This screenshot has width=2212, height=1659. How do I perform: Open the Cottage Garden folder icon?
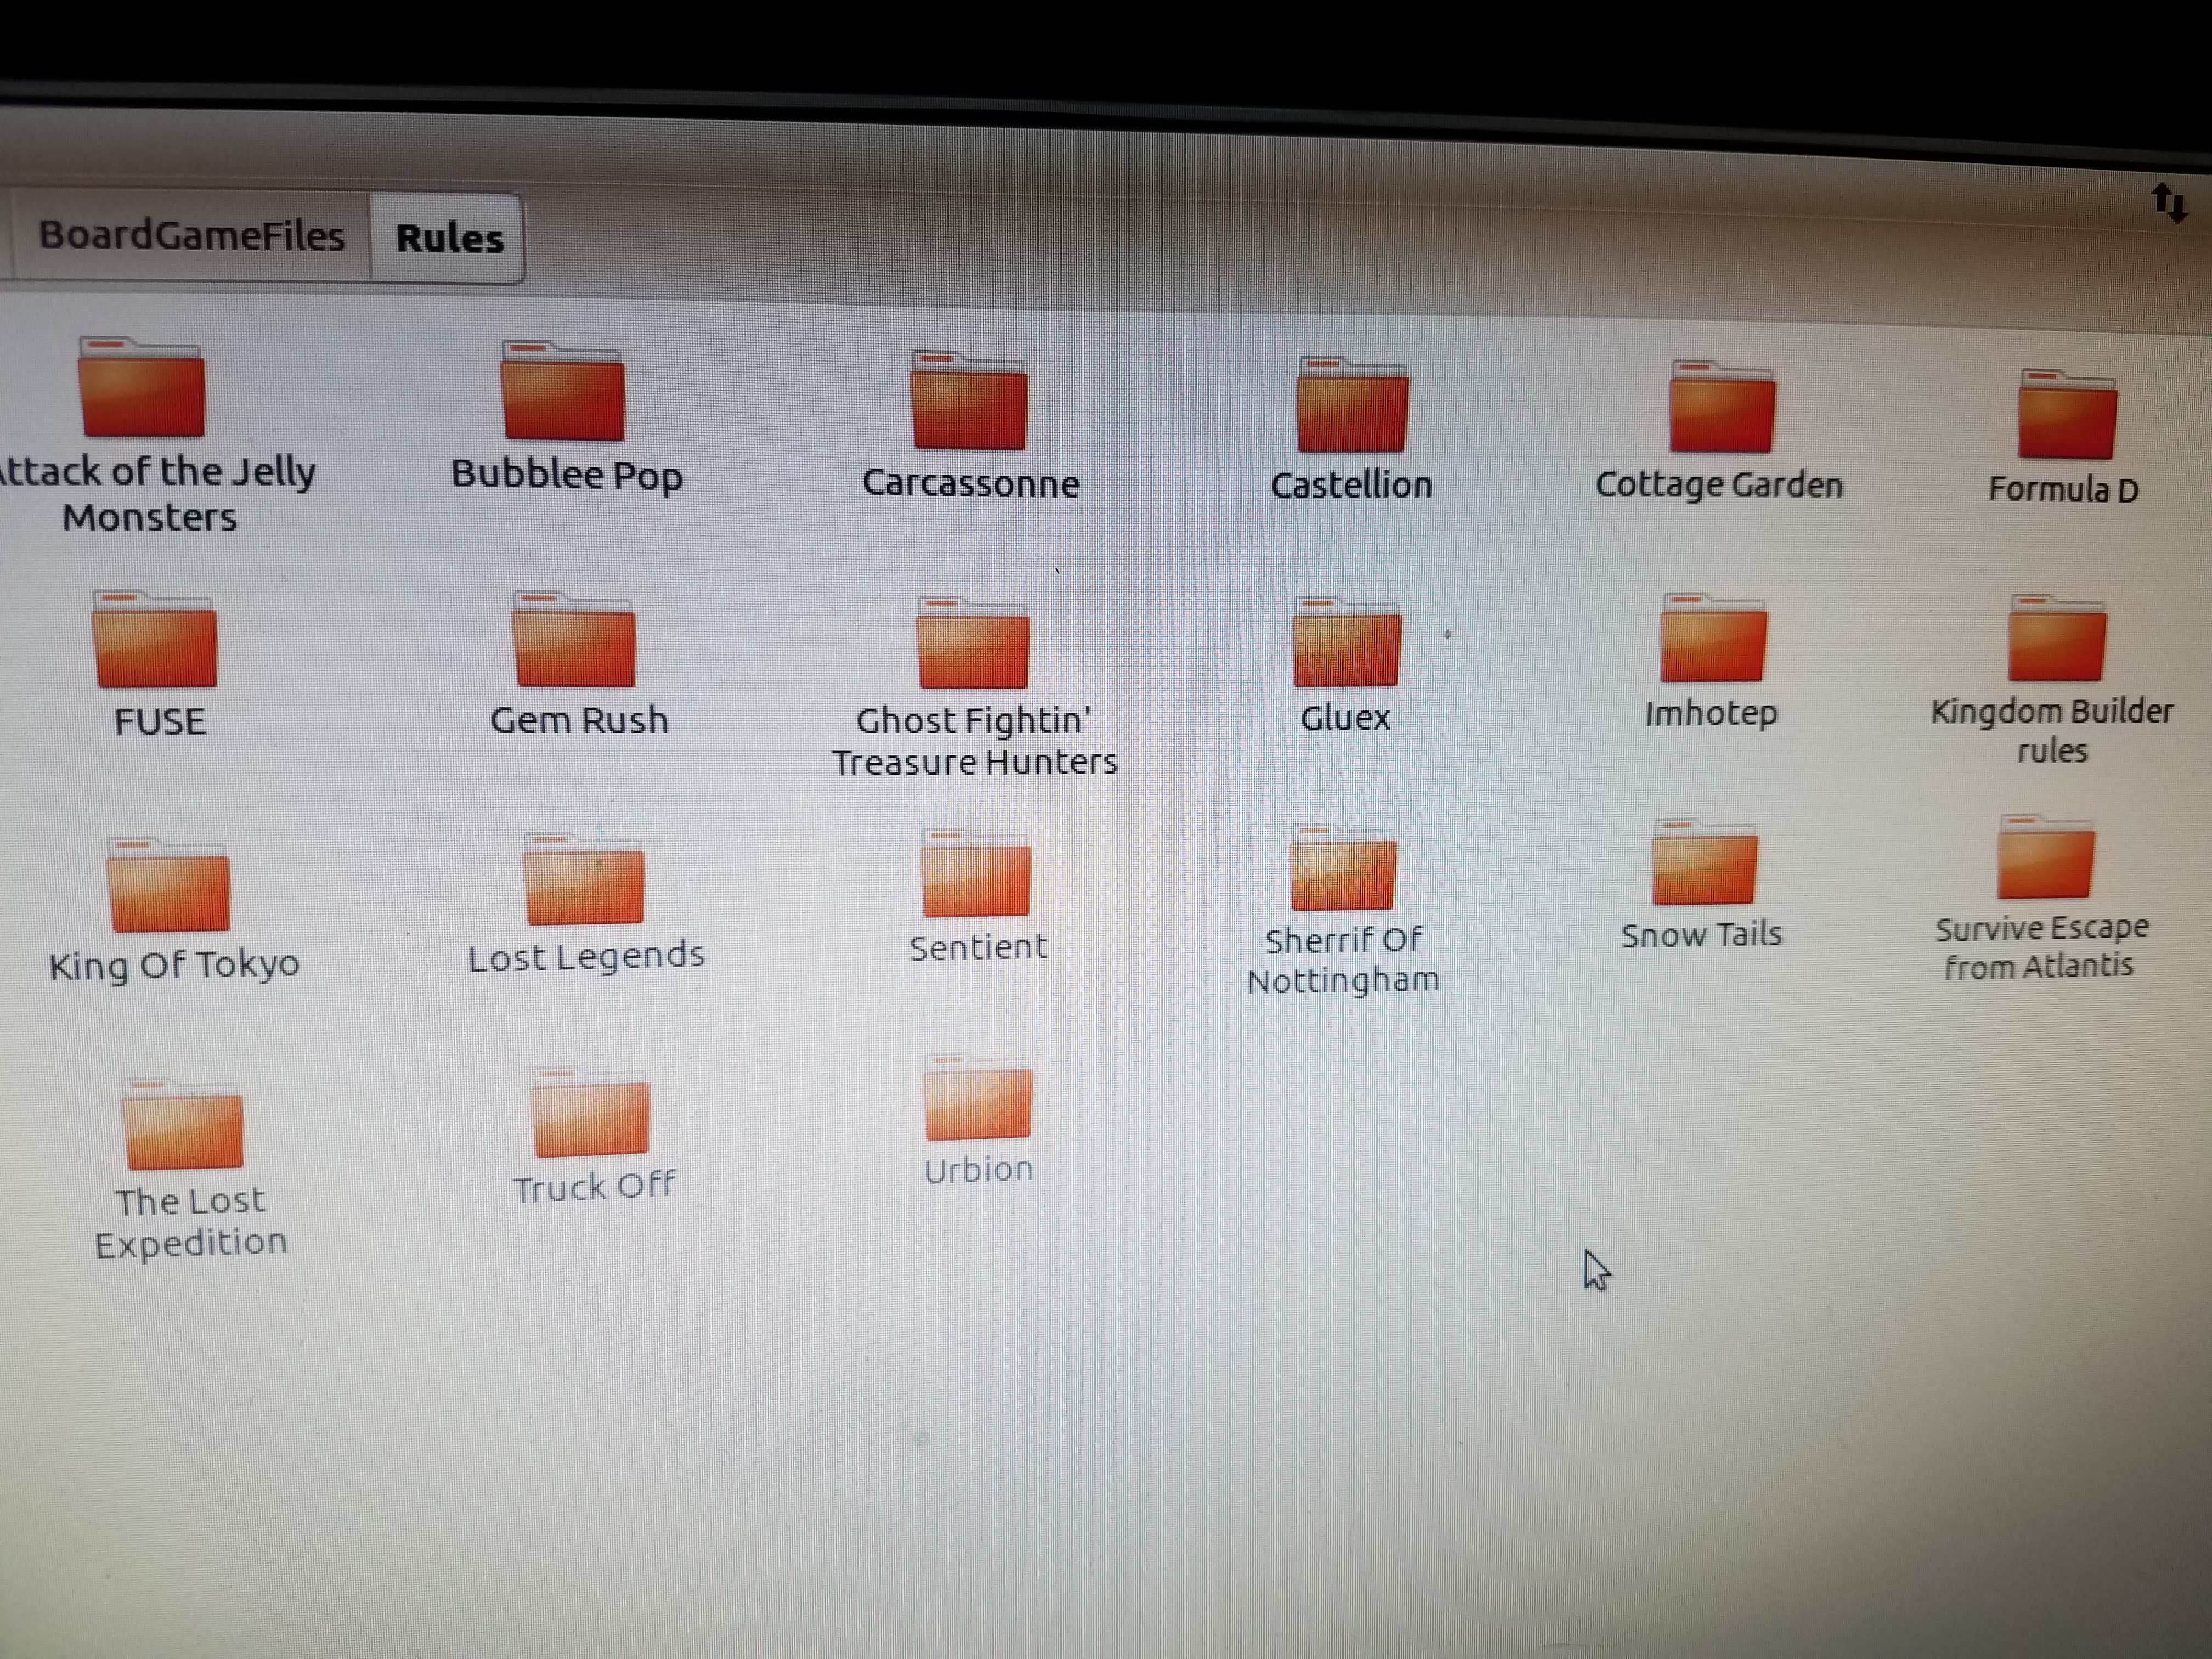click(x=1722, y=407)
